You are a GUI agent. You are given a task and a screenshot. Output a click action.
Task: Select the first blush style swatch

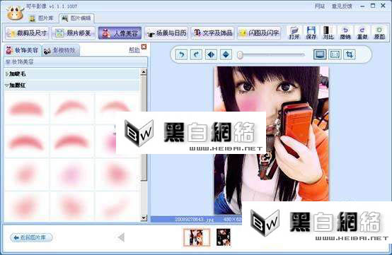click(x=26, y=109)
